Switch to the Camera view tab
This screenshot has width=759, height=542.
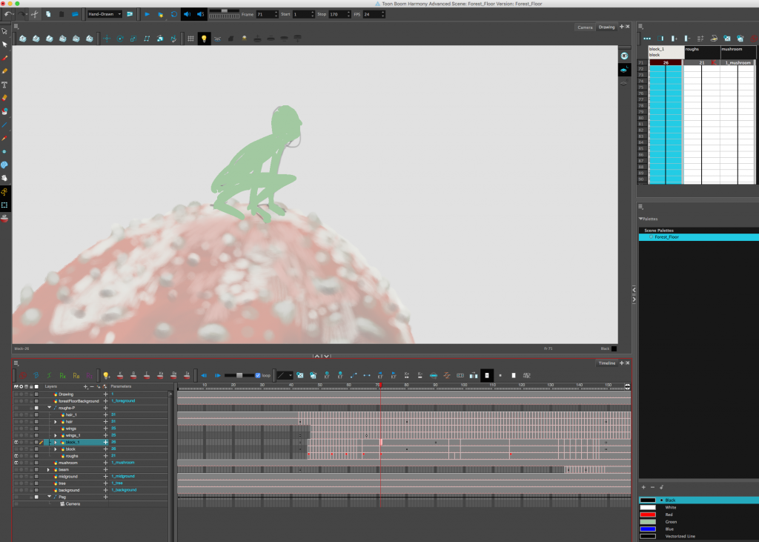(585, 27)
